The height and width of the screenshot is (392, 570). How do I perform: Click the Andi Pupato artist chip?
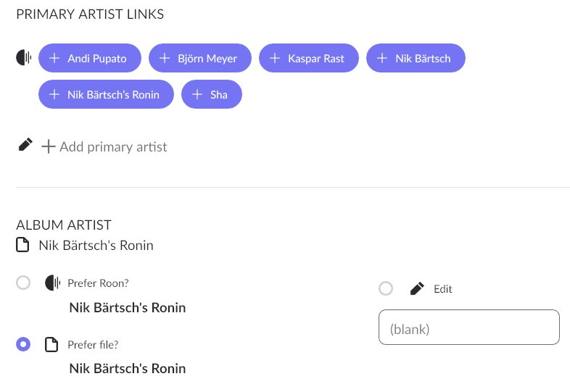click(x=90, y=58)
